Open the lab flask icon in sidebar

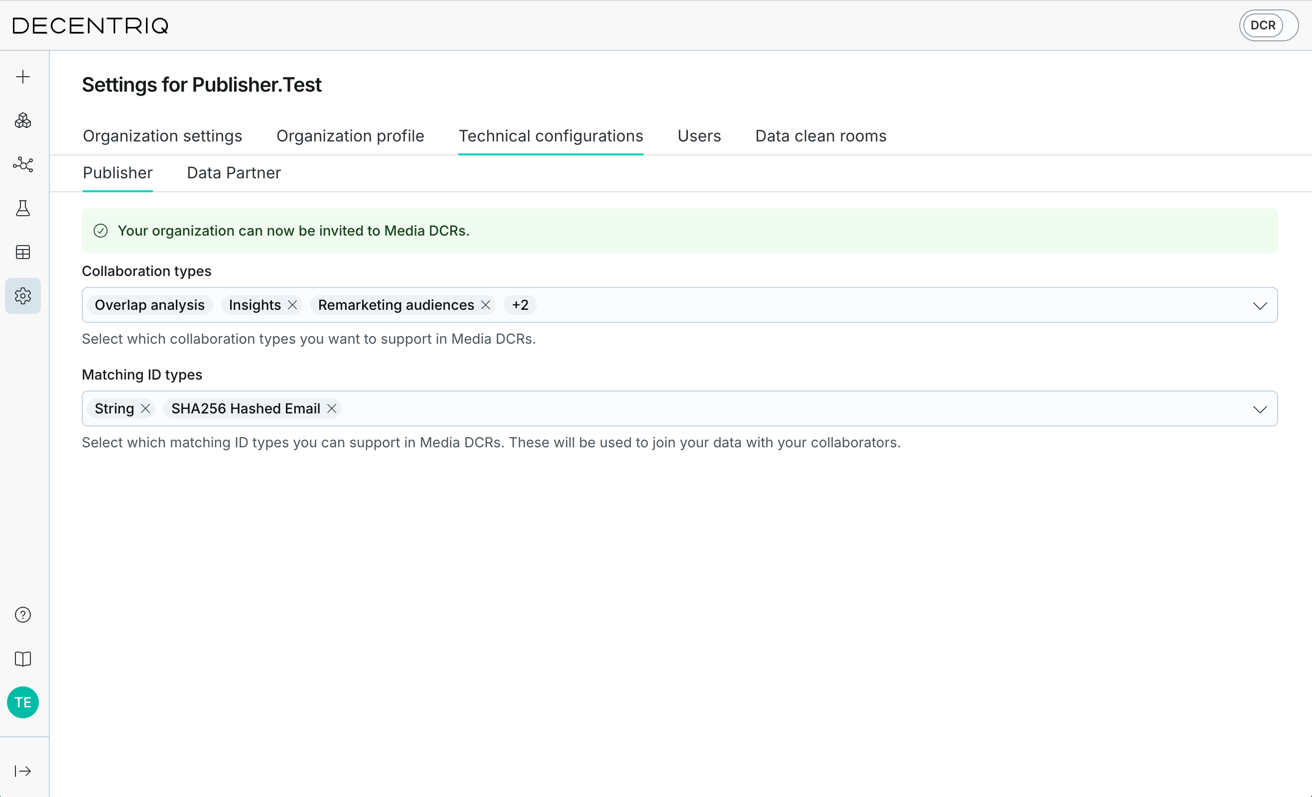(23, 208)
